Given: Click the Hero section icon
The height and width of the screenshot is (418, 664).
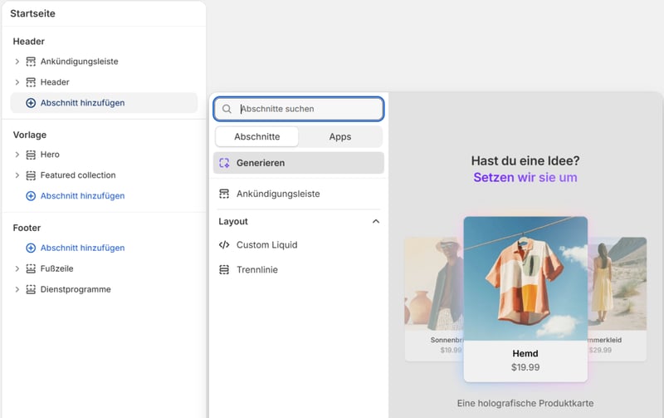Looking at the screenshot, I should pyautogui.click(x=31, y=155).
